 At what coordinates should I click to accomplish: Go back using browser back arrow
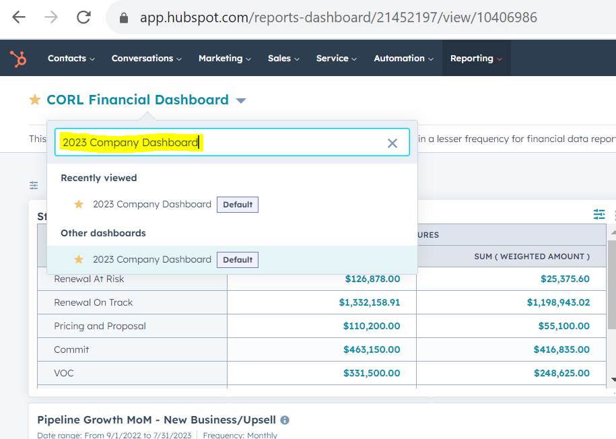coord(19,18)
